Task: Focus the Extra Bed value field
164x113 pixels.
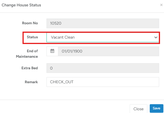Action: point(103,68)
